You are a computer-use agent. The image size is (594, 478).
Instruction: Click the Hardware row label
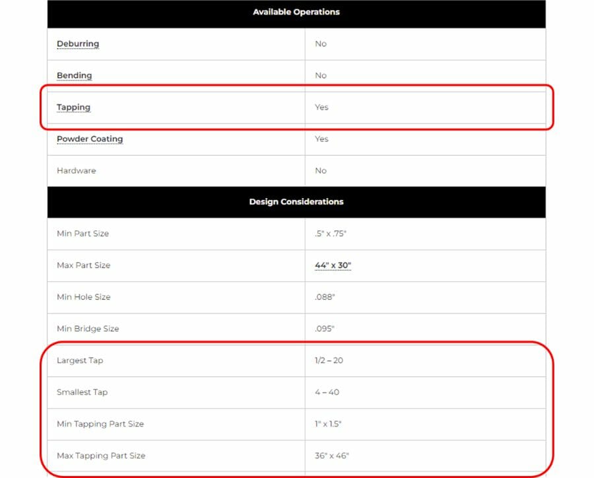[76, 170]
